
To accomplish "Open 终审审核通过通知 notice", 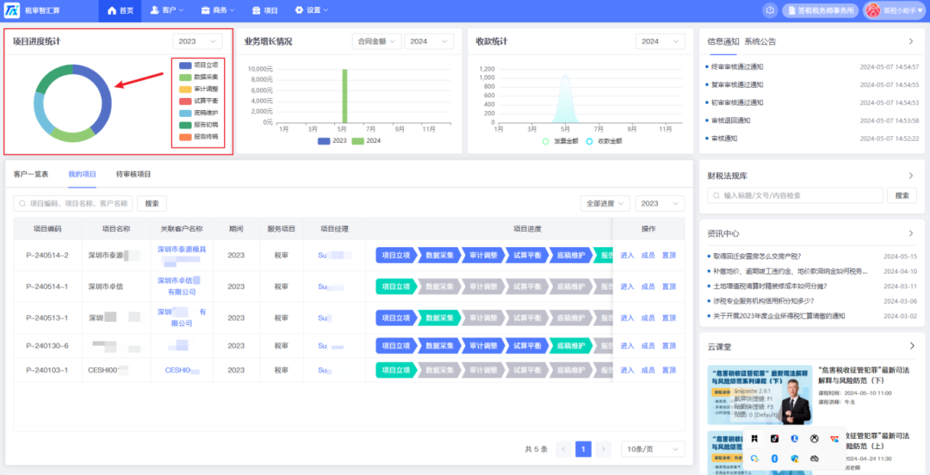I will click(x=737, y=66).
